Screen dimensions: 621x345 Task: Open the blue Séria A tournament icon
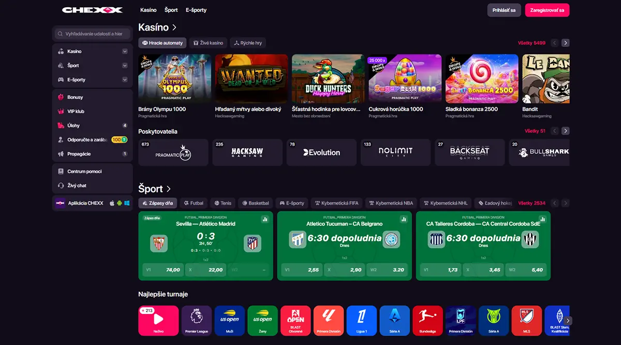pos(394,321)
